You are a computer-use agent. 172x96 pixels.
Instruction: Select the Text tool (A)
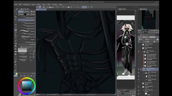pyautogui.click(x=16, y=65)
